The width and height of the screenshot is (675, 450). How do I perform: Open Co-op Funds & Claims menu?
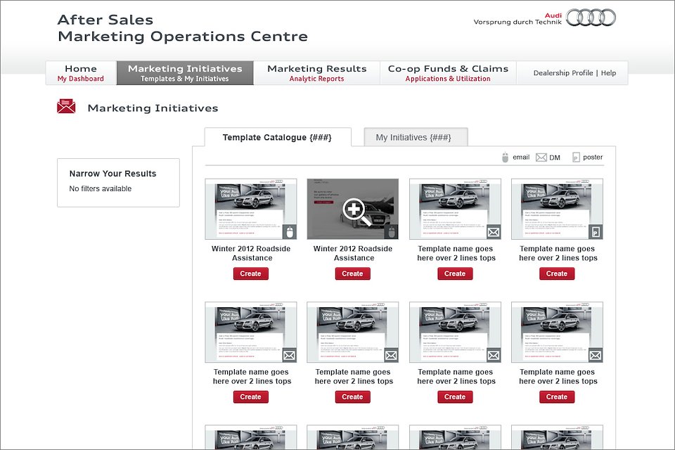click(448, 73)
